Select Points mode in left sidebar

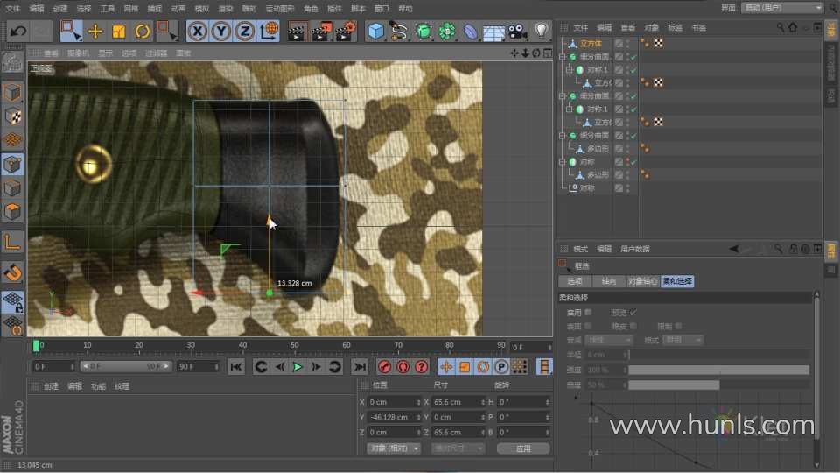tap(12, 164)
